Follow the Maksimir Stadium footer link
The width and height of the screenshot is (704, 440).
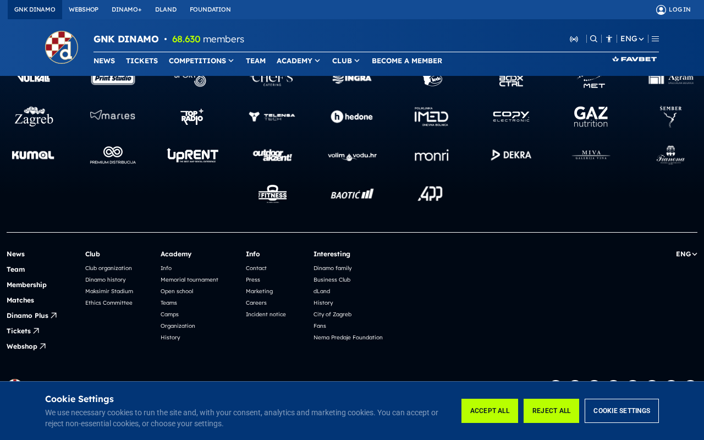click(x=109, y=291)
